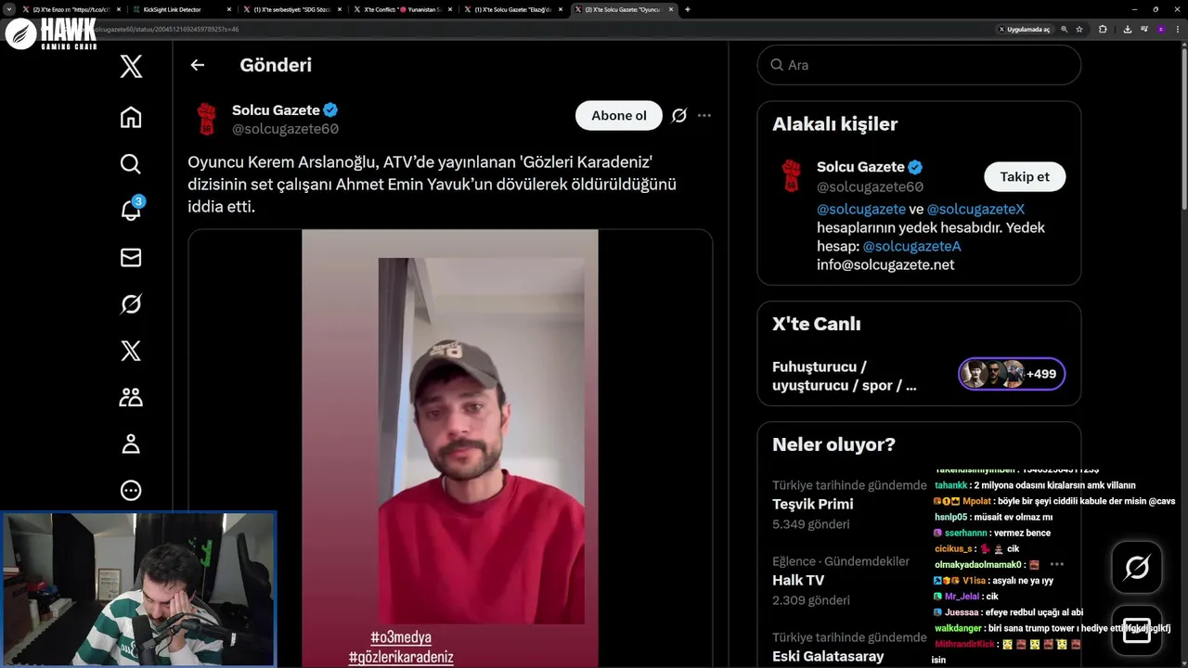This screenshot has width=1188, height=668.
Task: Click the Abone ol button
Action: pyautogui.click(x=619, y=116)
